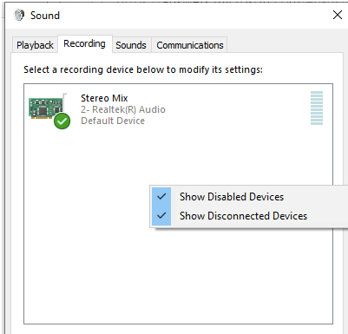Click the '2- Realtek(R) Audio' text
Screen dimensions: 348x334
click(123, 109)
